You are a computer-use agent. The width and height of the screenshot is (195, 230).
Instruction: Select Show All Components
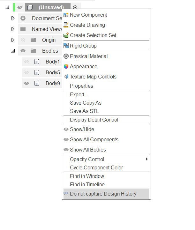[106, 139]
